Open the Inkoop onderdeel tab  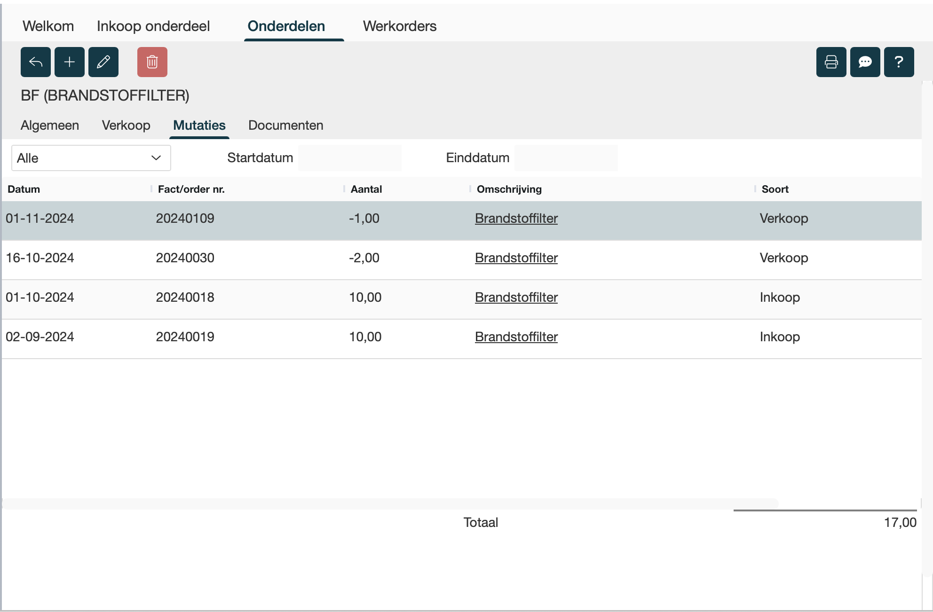153,26
